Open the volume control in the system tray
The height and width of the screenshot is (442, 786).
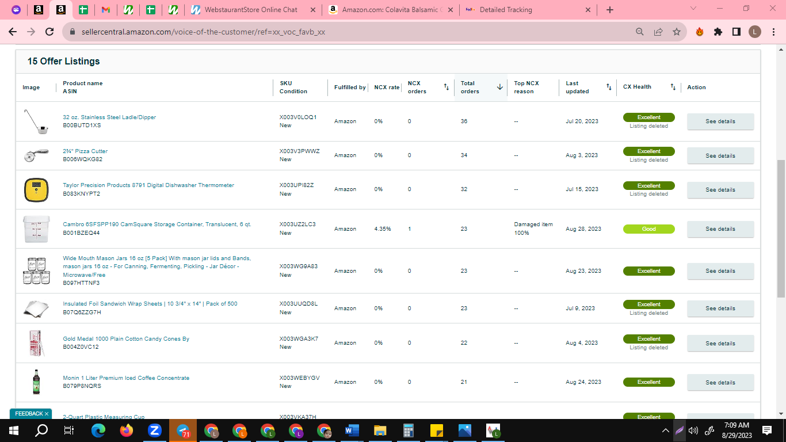tap(693, 430)
